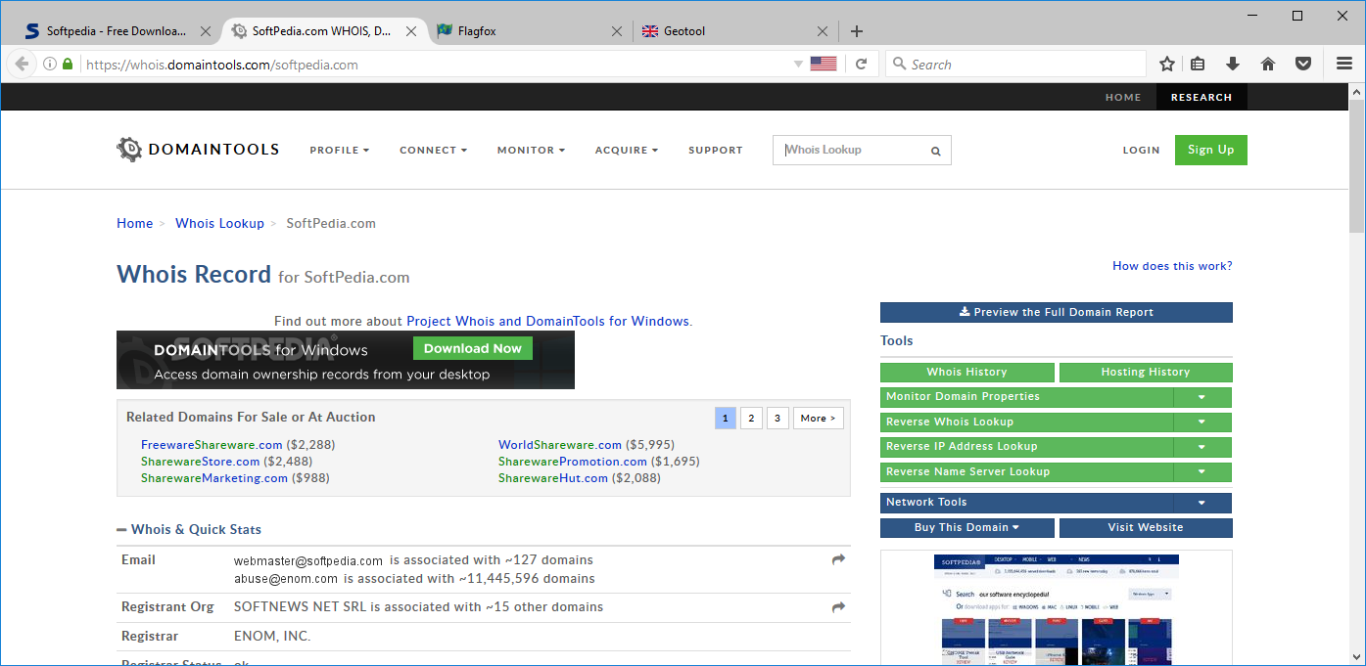Open FreewareShareware.com domain link

click(212, 445)
